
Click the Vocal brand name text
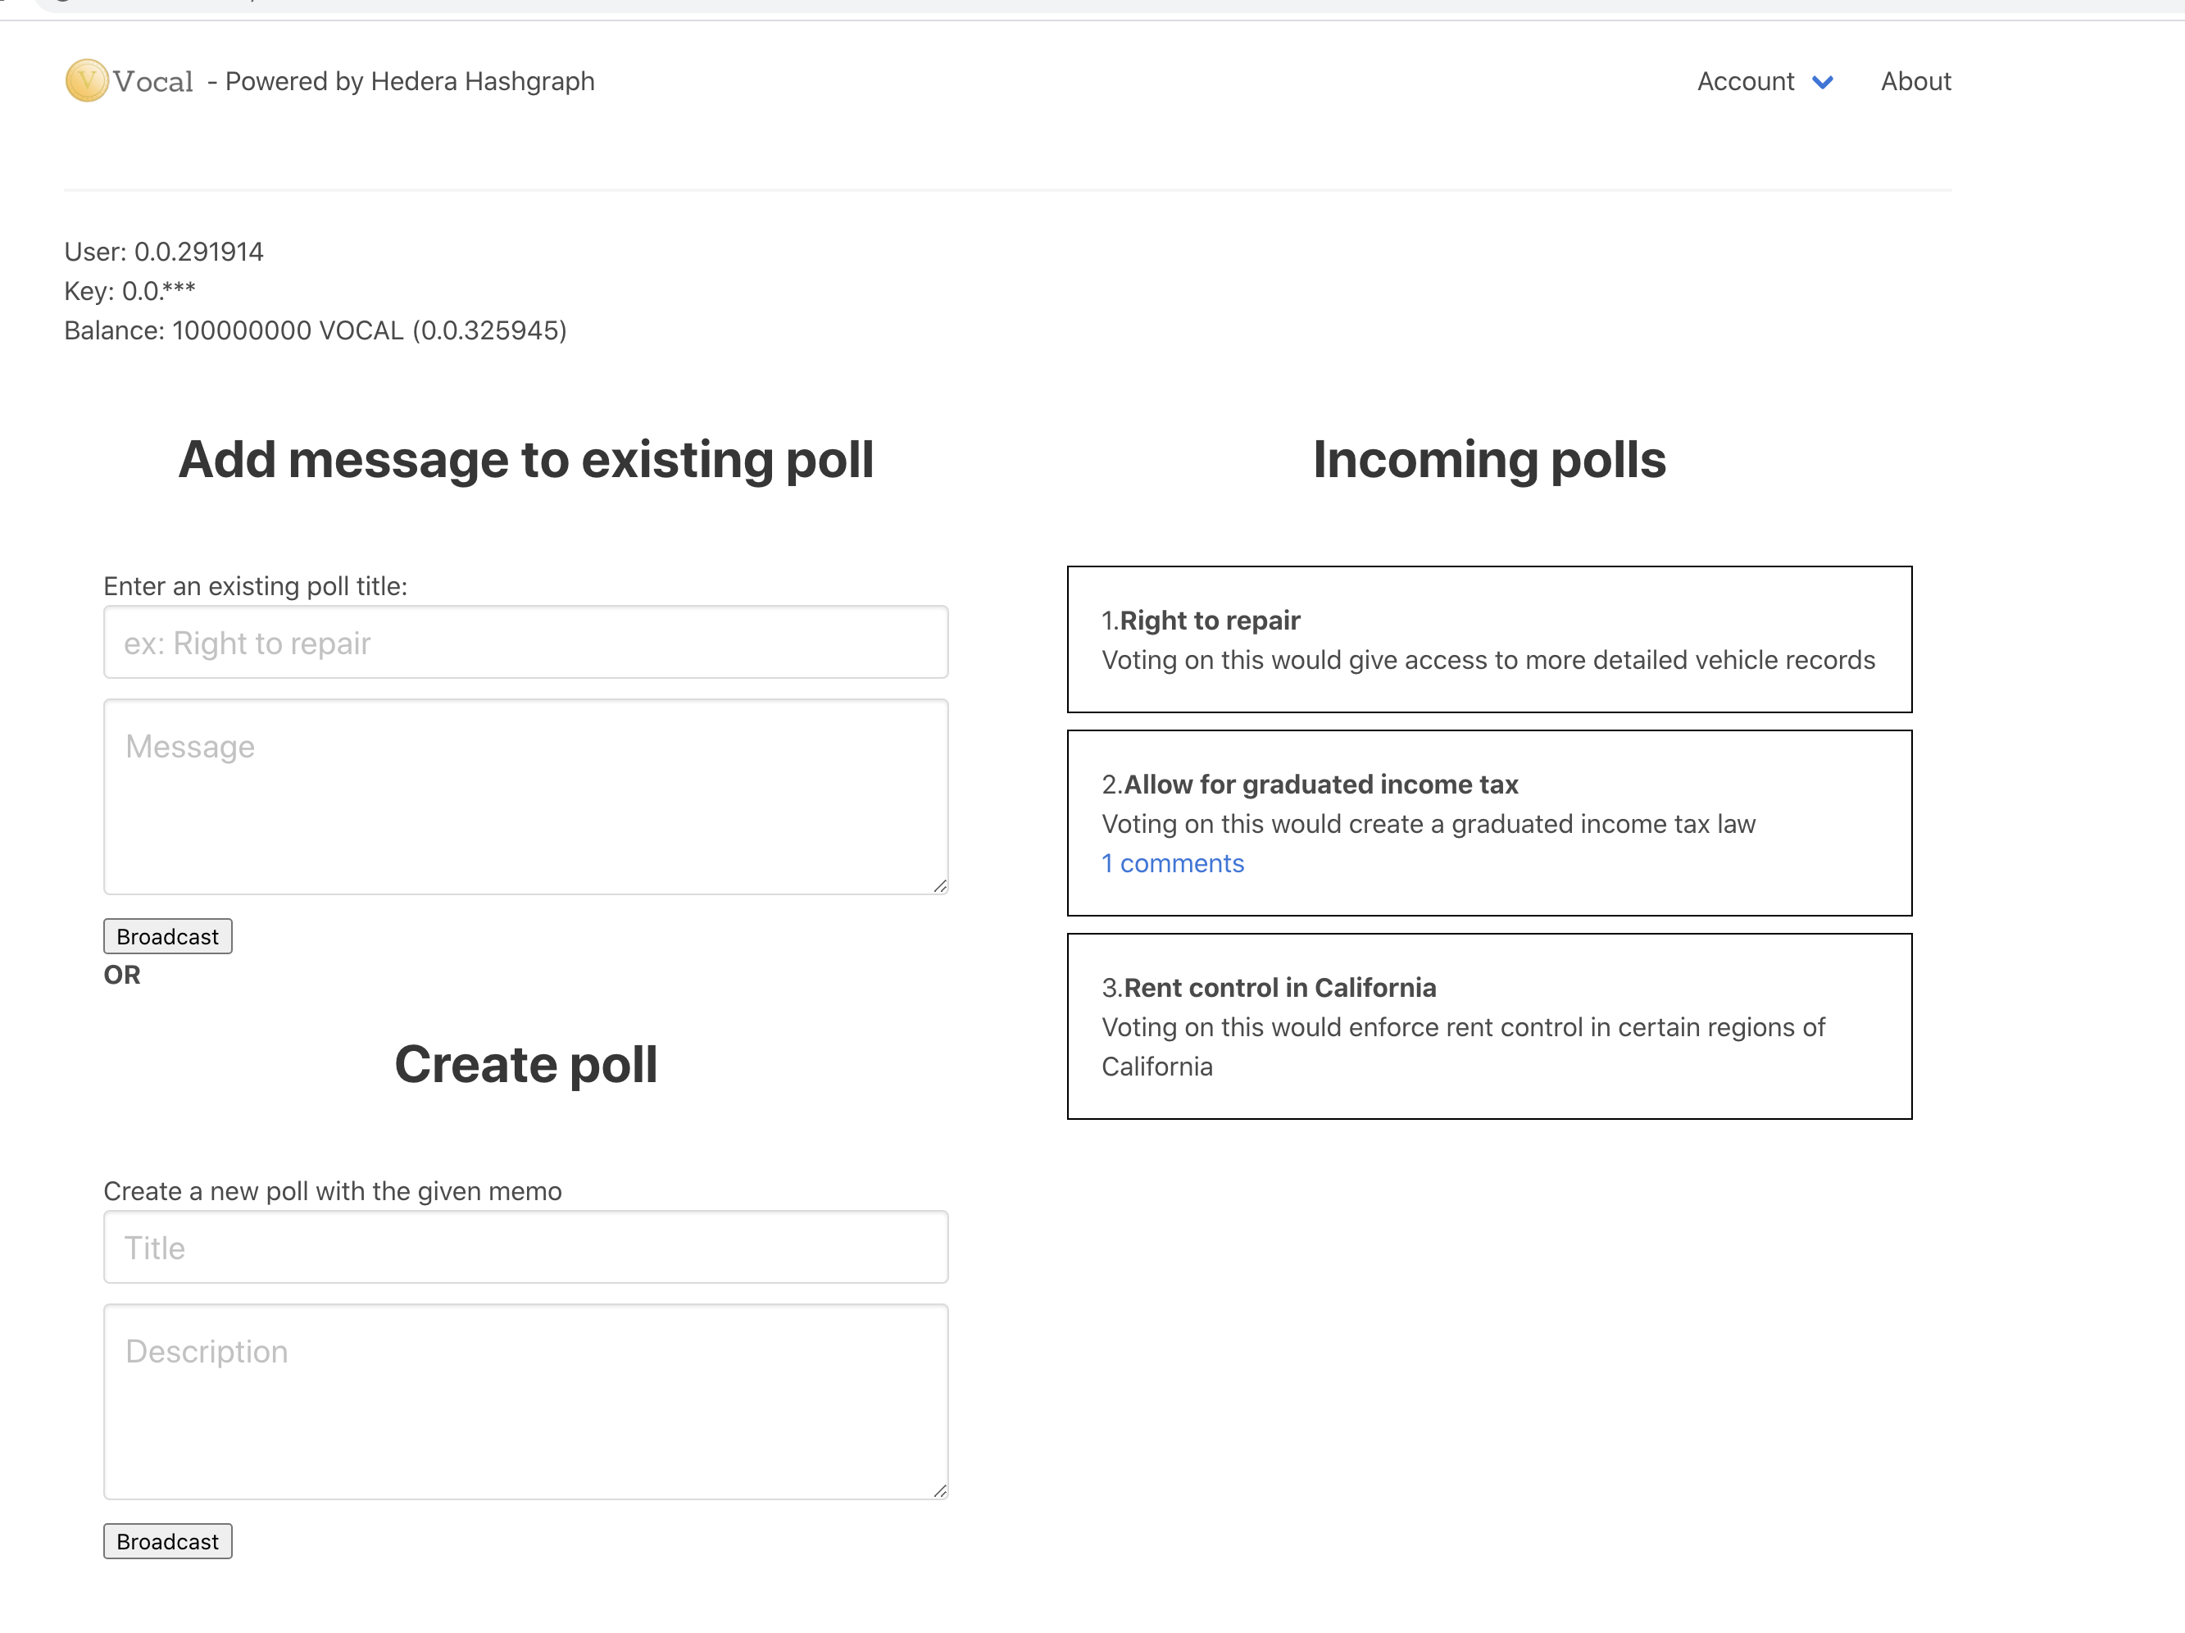click(153, 82)
